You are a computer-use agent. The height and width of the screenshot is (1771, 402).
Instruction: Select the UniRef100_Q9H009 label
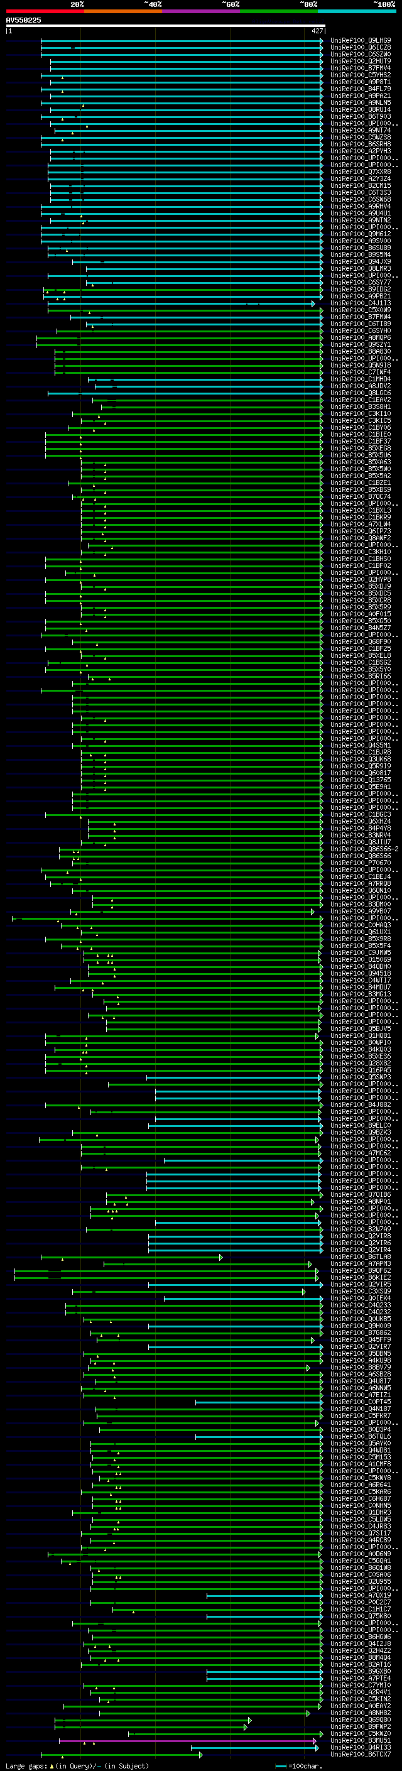(x=361, y=1326)
